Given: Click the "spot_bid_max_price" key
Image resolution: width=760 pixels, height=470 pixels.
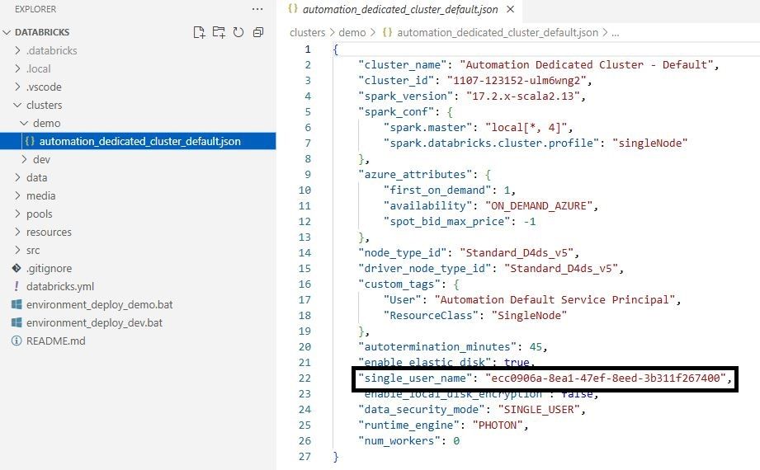Looking at the screenshot, I should click(x=447, y=222).
